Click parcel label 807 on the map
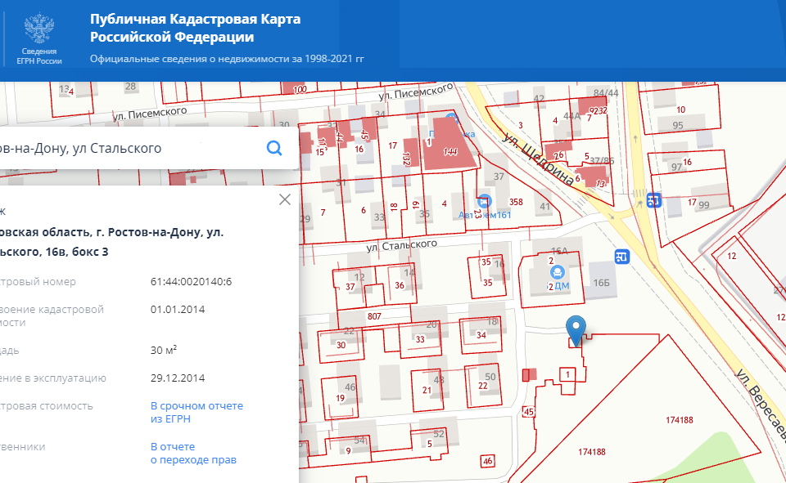The height and width of the screenshot is (483, 786). pyautogui.click(x=374, y=316)
